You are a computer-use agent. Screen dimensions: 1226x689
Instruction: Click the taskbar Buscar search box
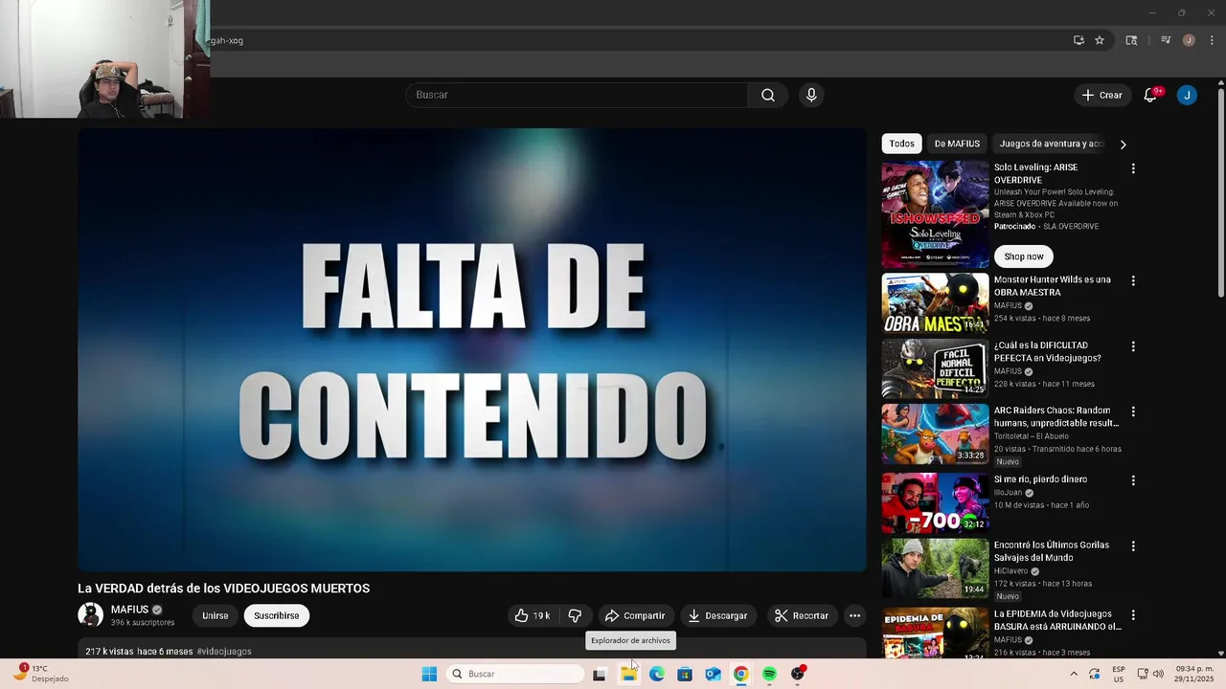click(x=516, y=674)
